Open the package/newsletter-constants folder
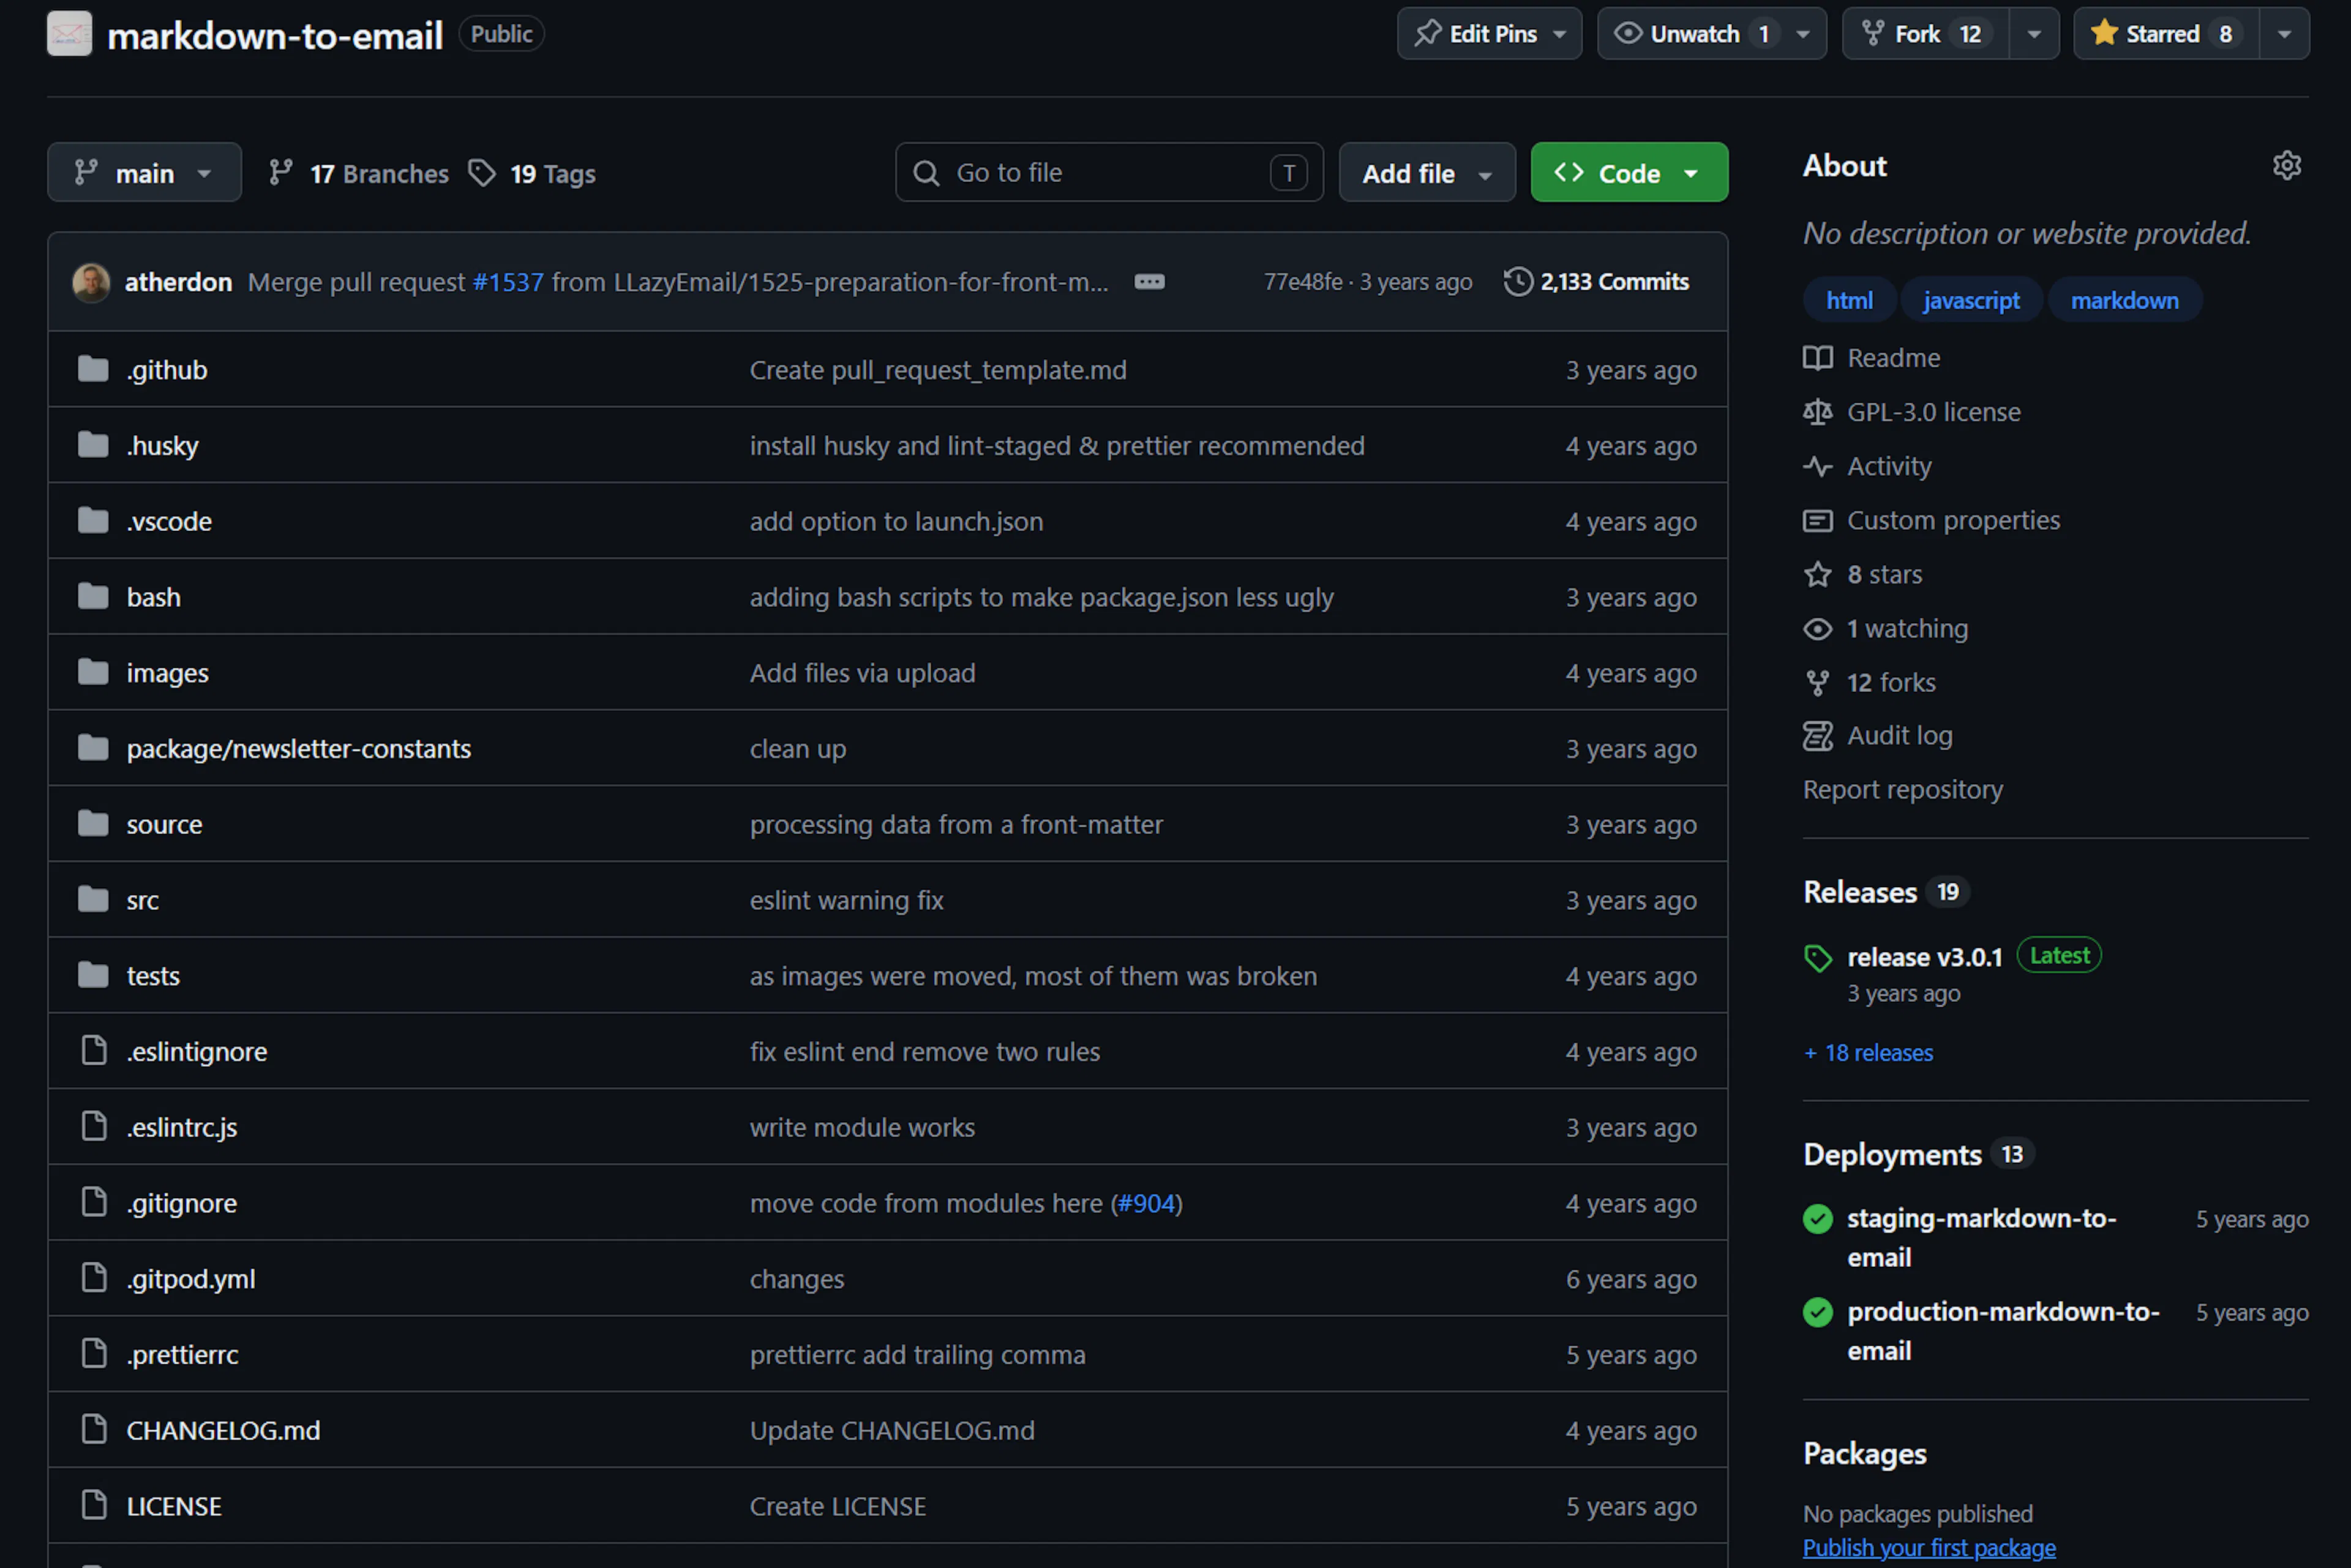This screenshot has width=2351, height=1568. click(299, 749)
